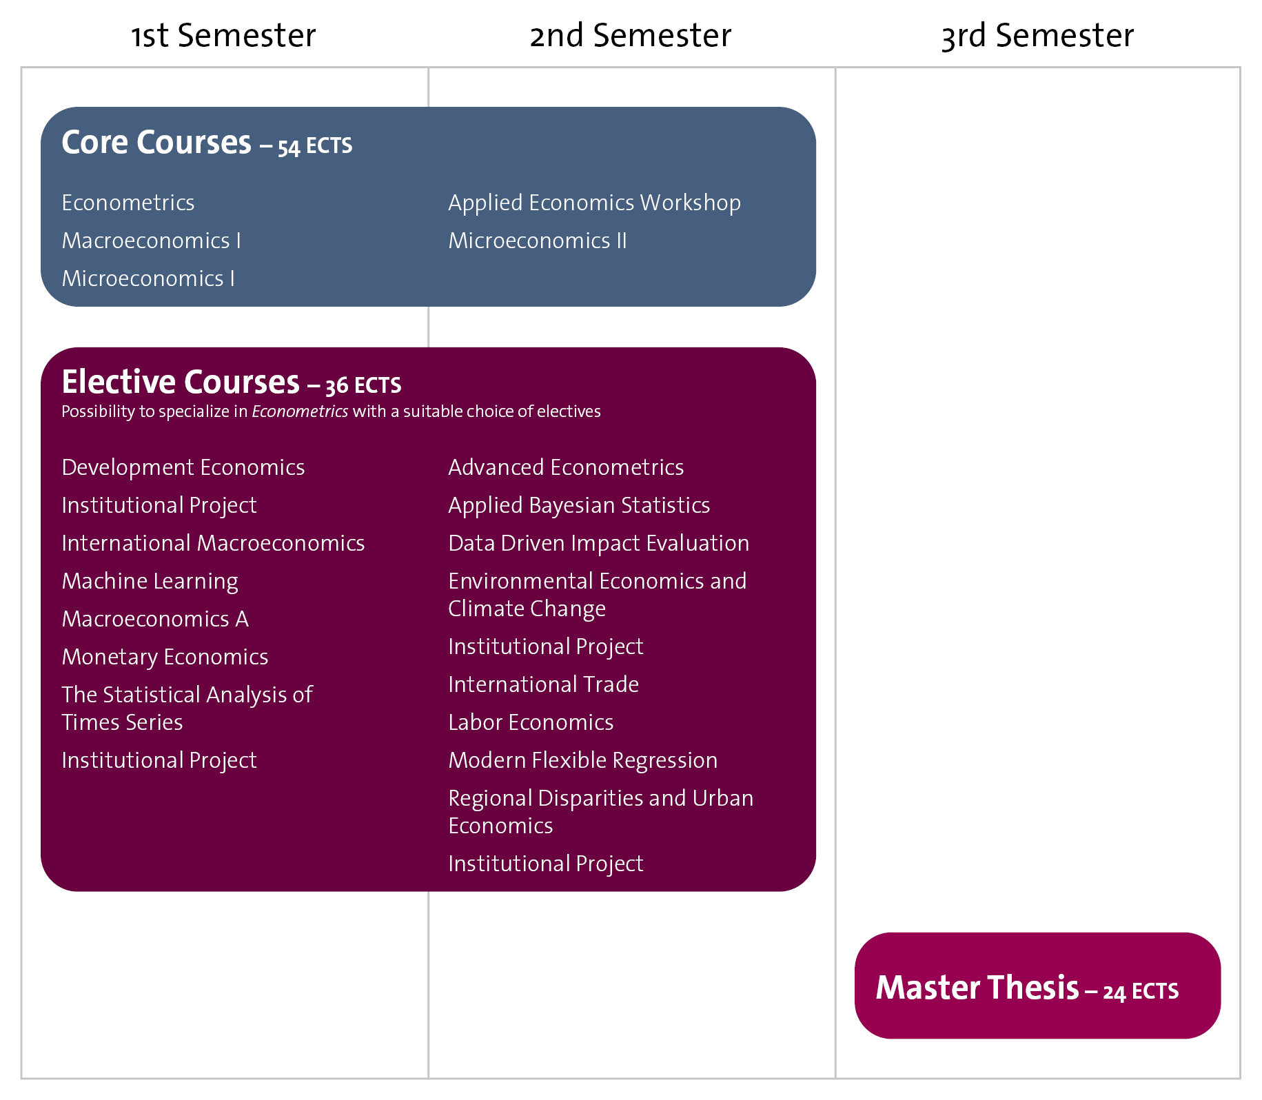
Task: Open Monetary Economics elective
Action: [x=165, y=657]
